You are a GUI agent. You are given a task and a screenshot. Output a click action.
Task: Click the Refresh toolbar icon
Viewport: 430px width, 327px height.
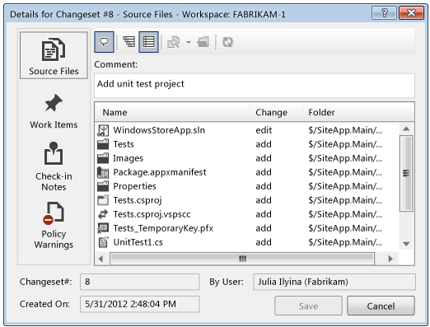point(228,42)
